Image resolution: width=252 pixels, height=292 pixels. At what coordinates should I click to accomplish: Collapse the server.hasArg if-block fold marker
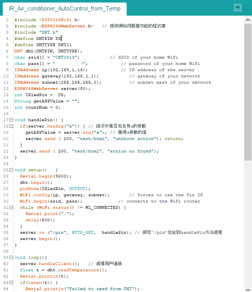[x=11, y=126]
